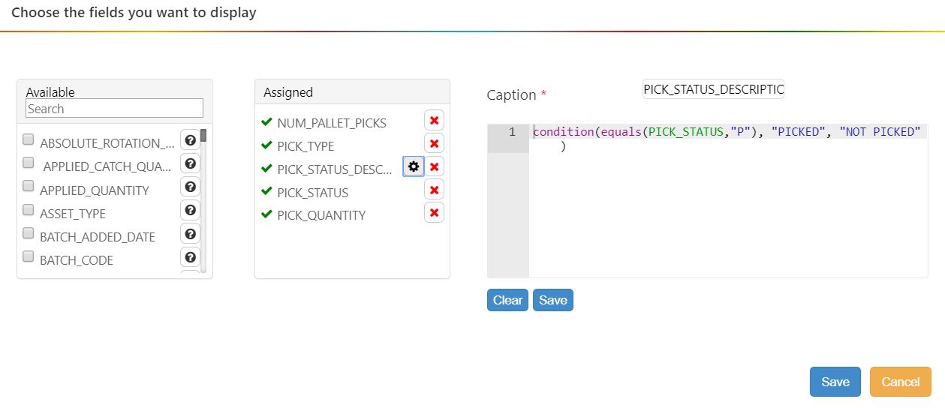Screen dimensions: 945x408
Task: Remove the PICK_TYPE assigned field
Action: (x=434, y=144)
